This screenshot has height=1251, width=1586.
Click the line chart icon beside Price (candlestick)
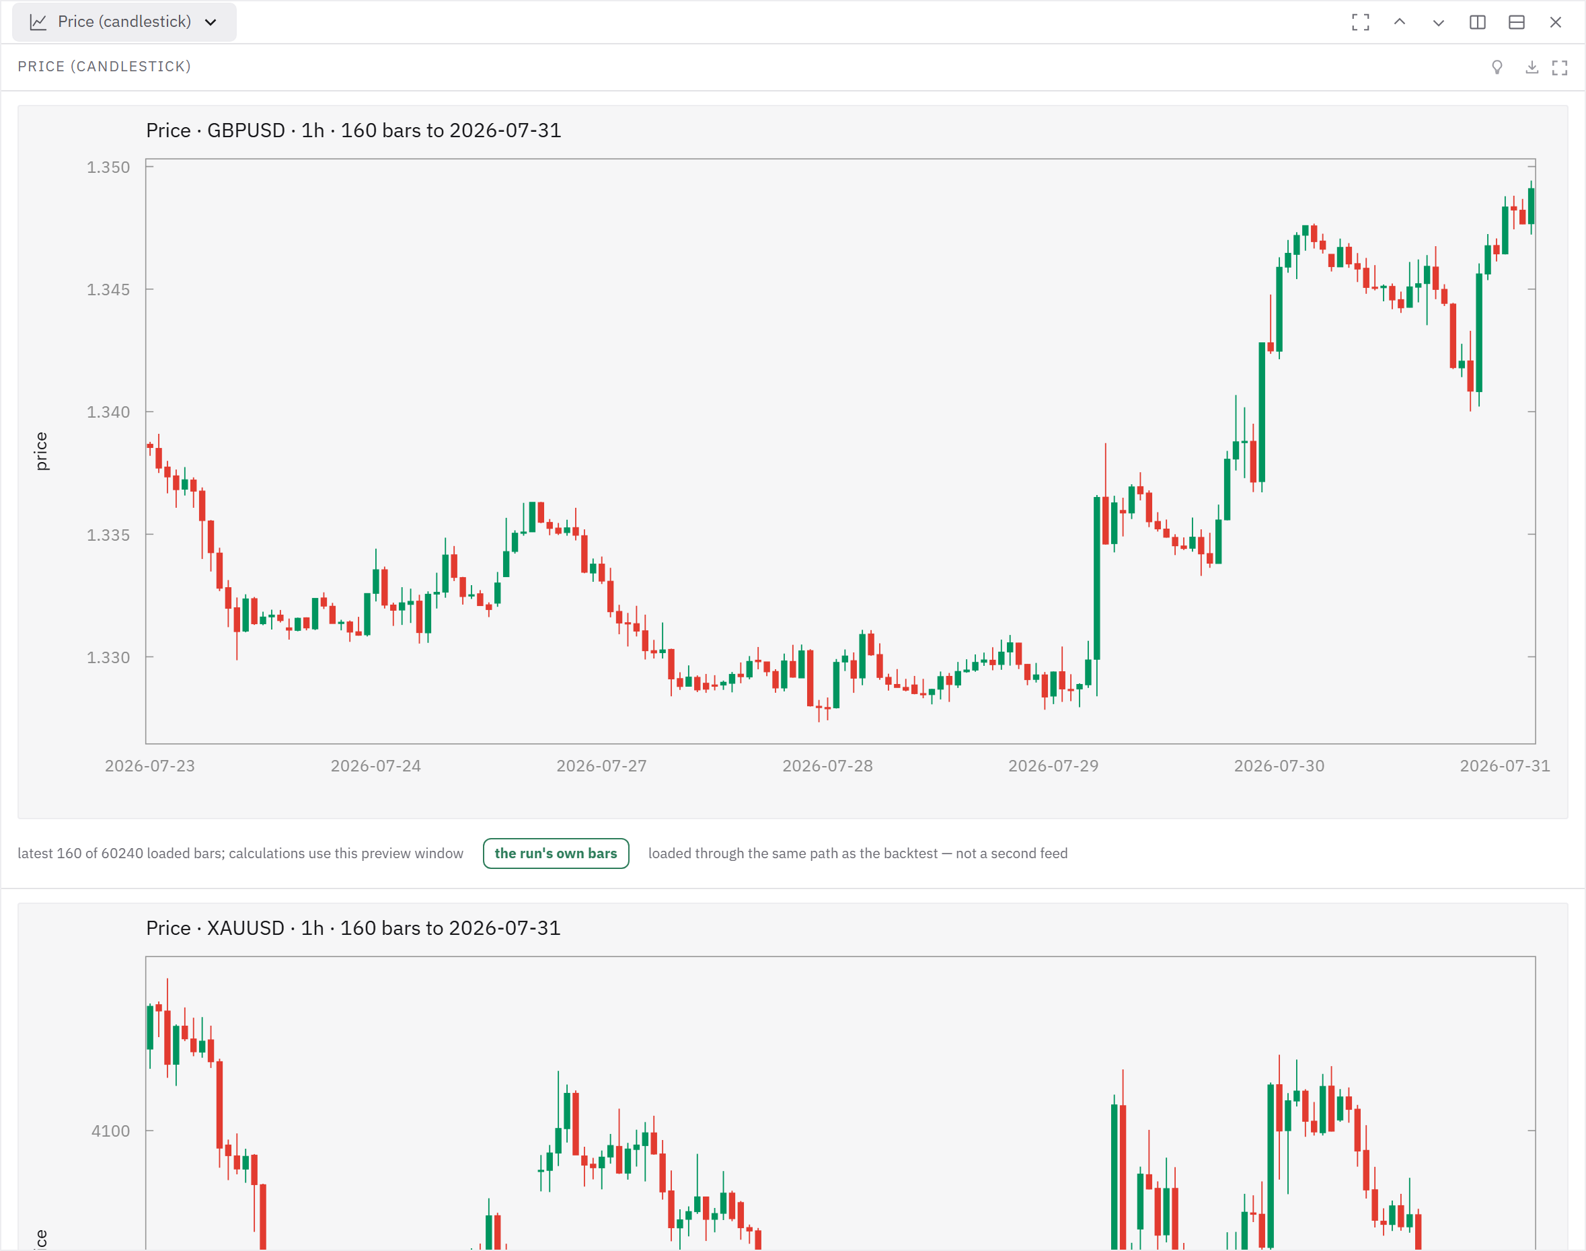pyautogui.click(x=38, y=22)
